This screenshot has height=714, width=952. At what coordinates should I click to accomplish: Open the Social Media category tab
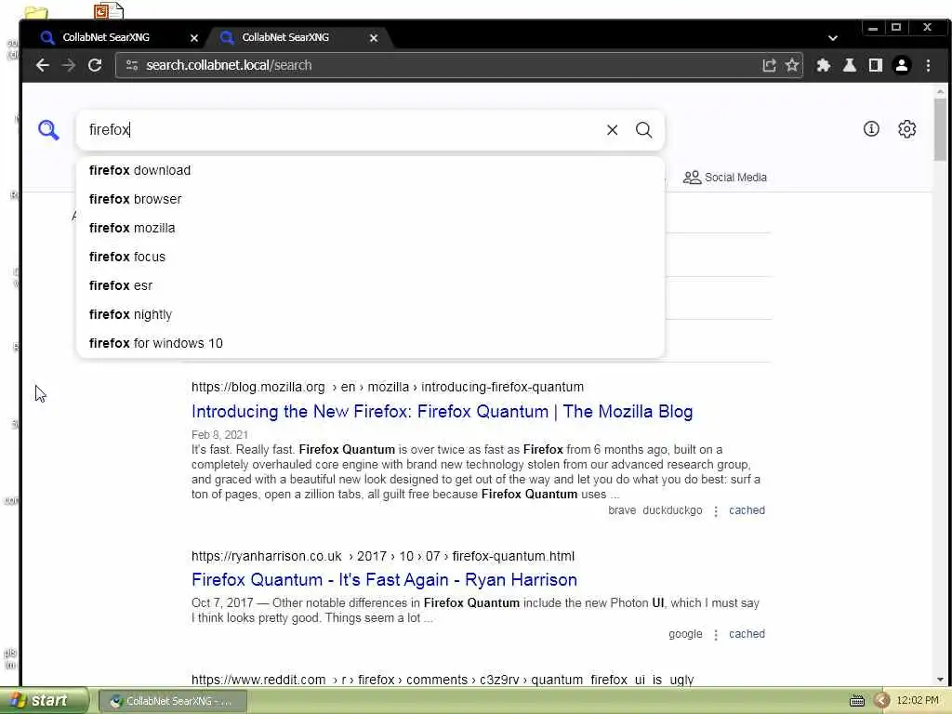725,178
